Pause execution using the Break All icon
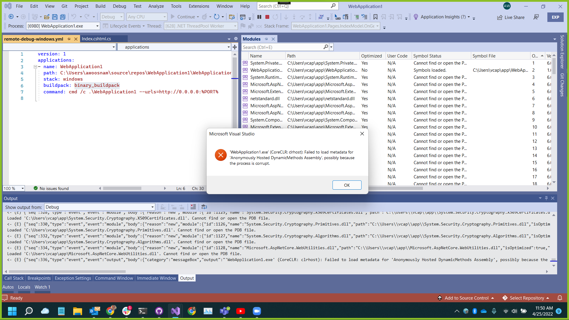This screenshot has width=569, height=320. pos(259,17)
